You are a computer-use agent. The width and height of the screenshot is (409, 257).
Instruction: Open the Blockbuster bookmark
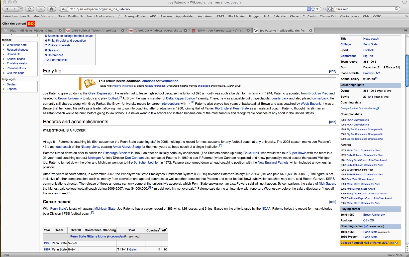pos(237,16)
